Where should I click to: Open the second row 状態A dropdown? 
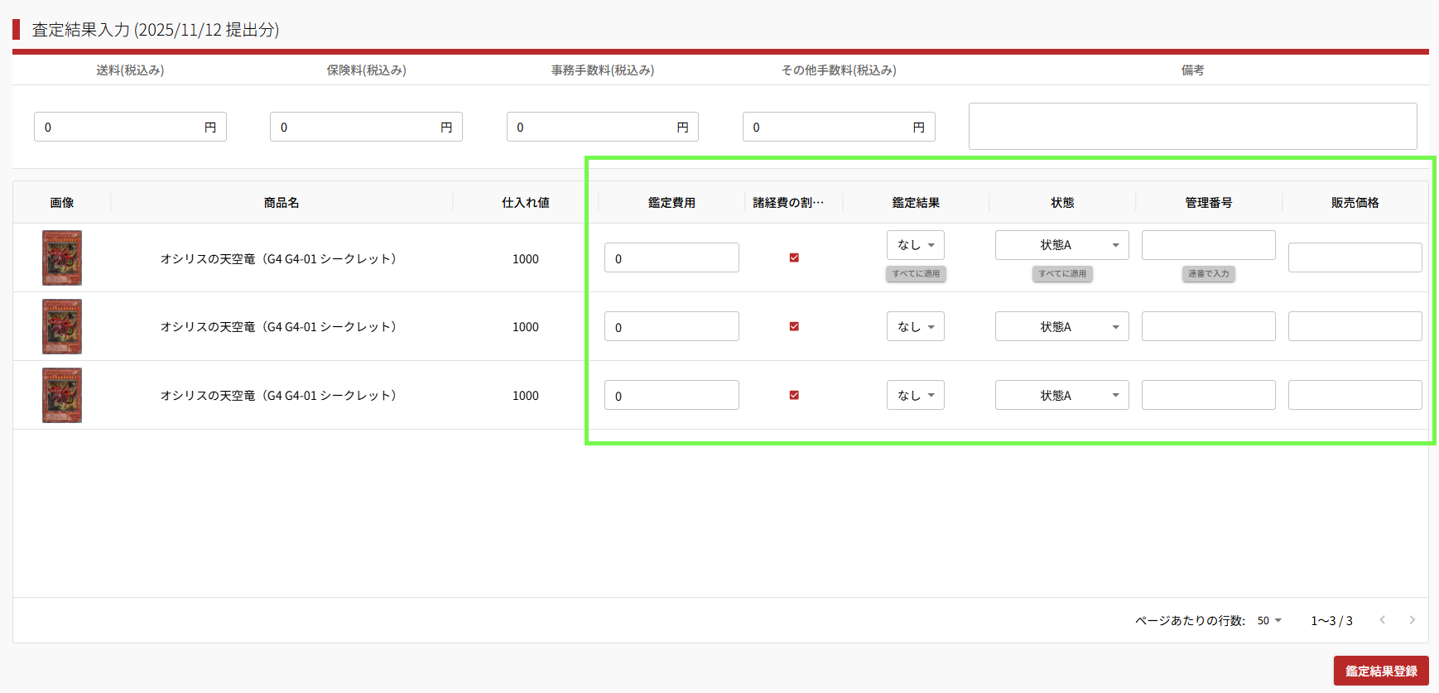1061,326
